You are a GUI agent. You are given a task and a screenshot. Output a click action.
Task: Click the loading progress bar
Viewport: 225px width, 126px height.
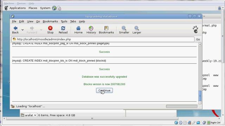182,106
